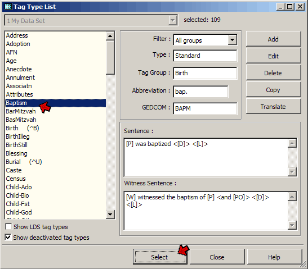
Task: Copy the selected tag type
Action: [x=273, y=90]
